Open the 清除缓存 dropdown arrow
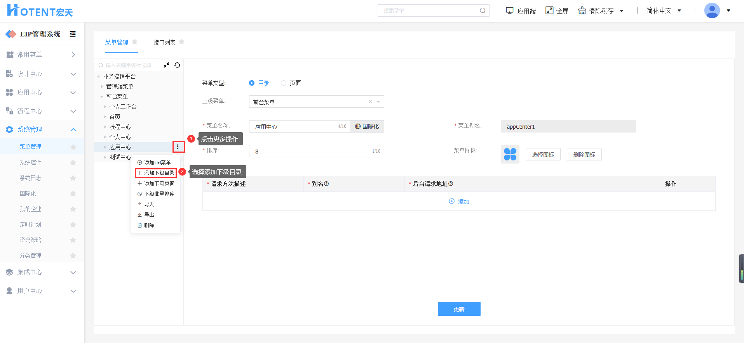This screenshot has height=343, width=744. click(622, 11)
